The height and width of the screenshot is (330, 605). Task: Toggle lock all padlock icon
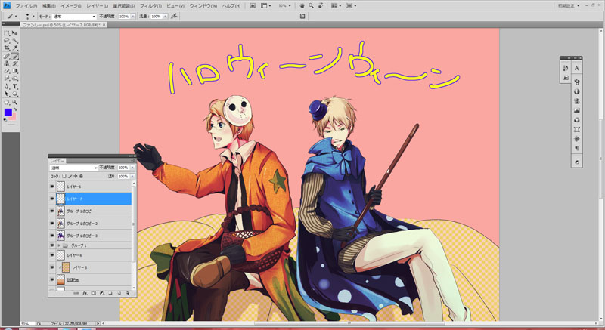(x=81, y=176)
